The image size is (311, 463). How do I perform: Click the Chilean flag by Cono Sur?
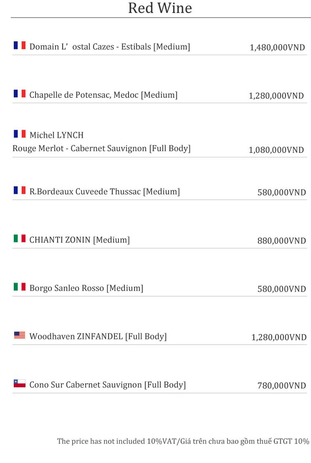pos(19,383)
